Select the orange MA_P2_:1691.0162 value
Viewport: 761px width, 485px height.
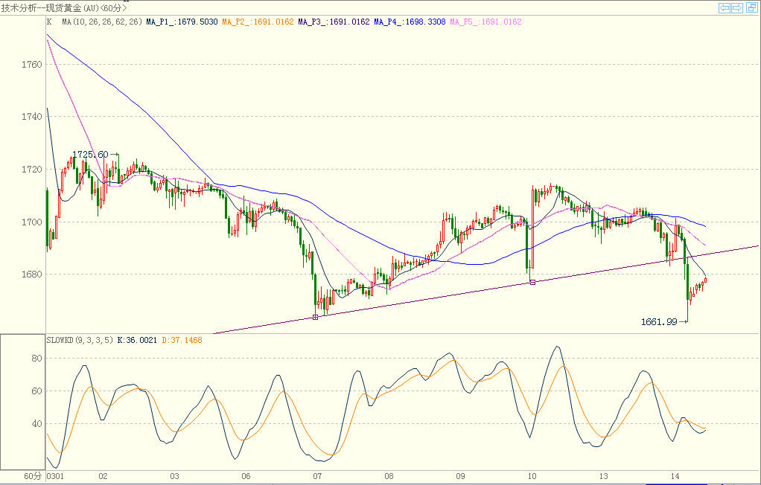[258, 22]
